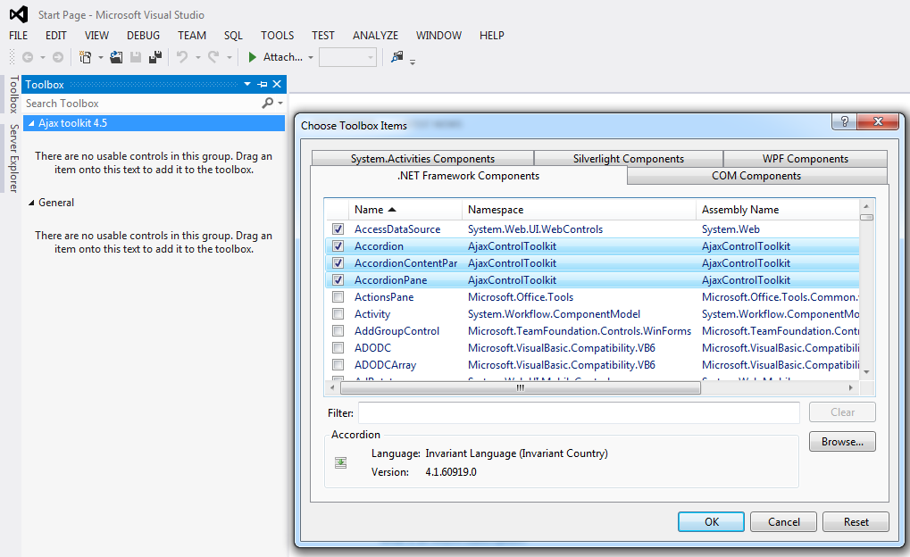This screenshot has height=557, width=910.
Task: Check the ADODC component checkbox
Action: coord(338,348)
